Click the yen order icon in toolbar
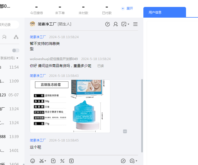 point(71,161)
